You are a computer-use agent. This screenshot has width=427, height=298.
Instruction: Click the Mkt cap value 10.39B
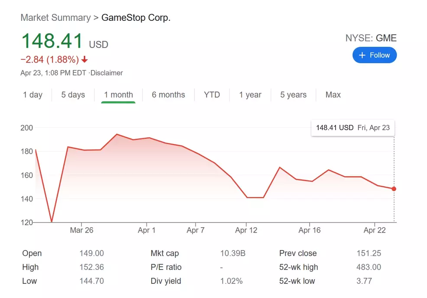coord(233,253)
